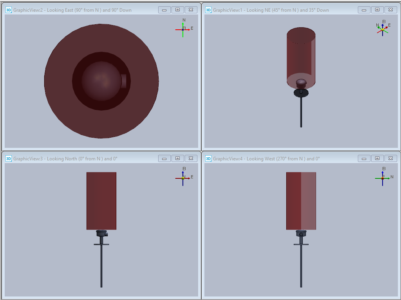Image resolution: width=401 pixels, height=300 pixels.
Task: Minimize the GraphicView:1 Looking NE window
Action: pos(364,10)
